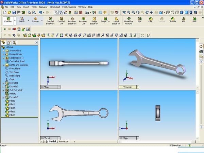Expand the Solid Bodies(1) node
204x153 pixels.
coord(3,58)
